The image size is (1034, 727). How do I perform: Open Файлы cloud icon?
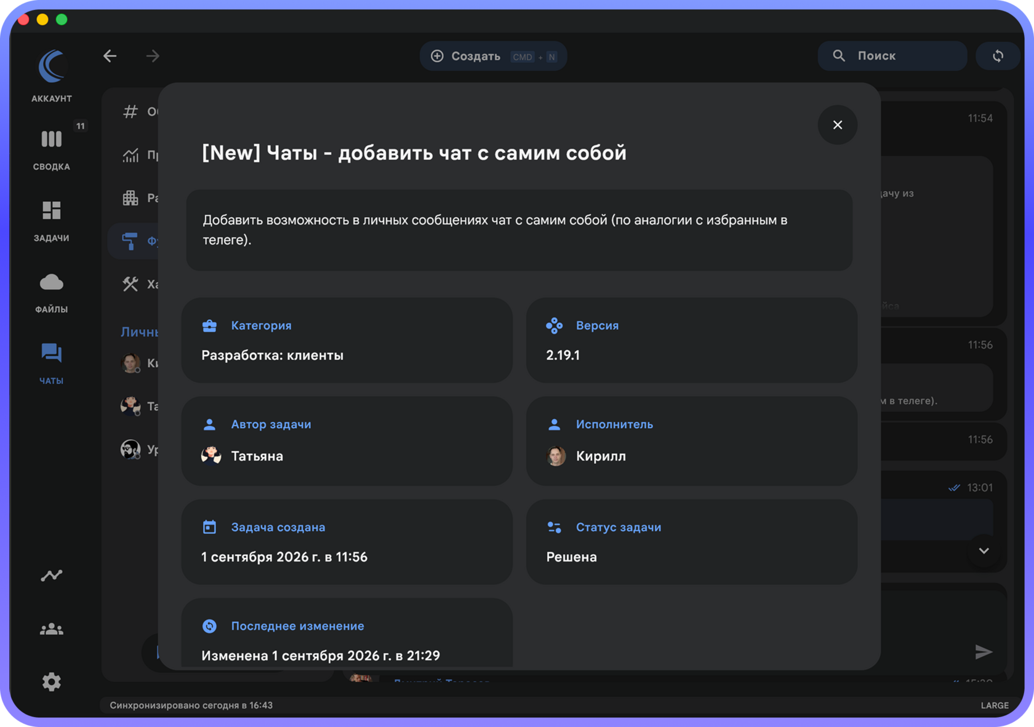(x=52, y=292)
